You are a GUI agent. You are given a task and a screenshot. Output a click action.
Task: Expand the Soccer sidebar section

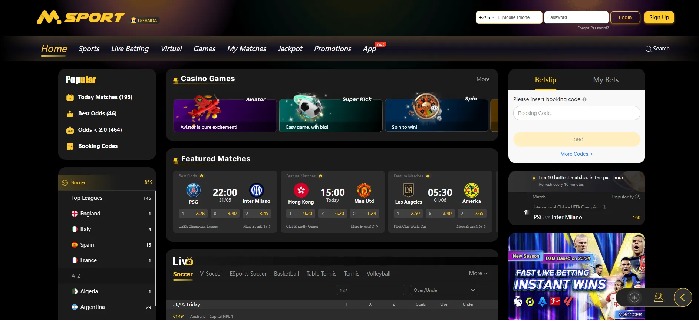point(107,182)
